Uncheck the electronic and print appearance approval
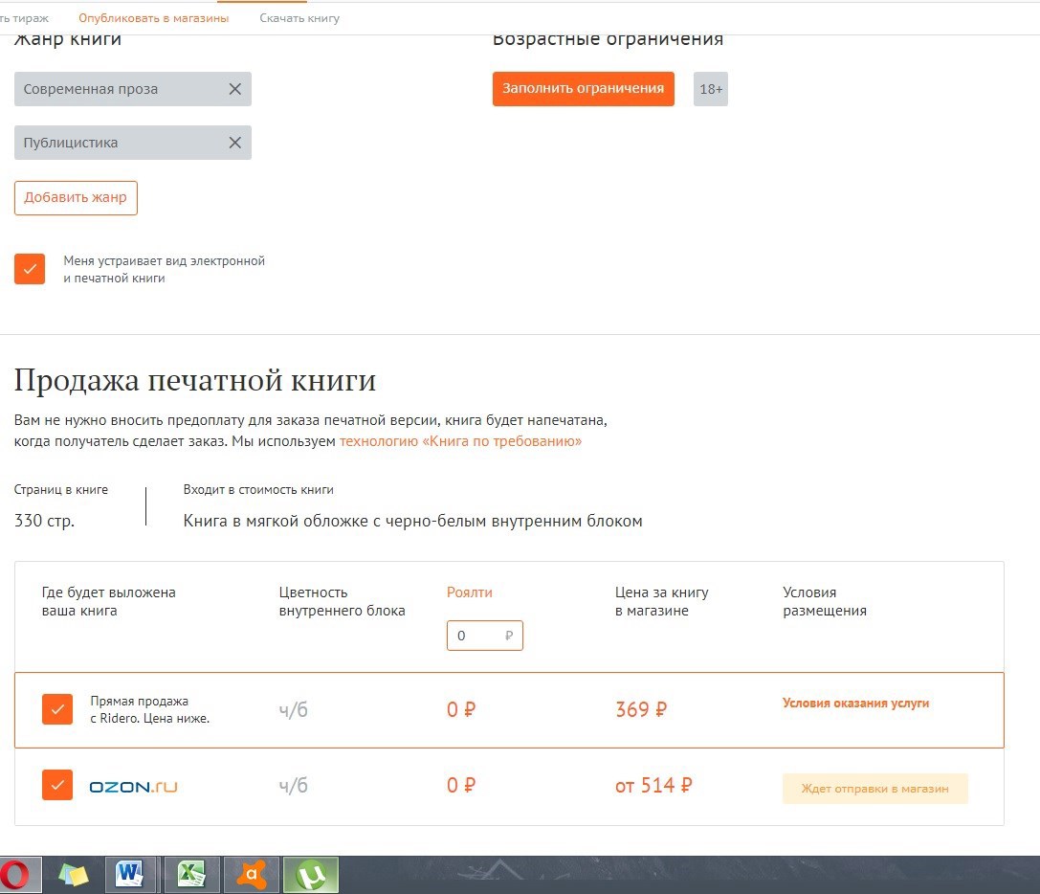Screen dimensions: 1040x894 click(x=30, y=269)
